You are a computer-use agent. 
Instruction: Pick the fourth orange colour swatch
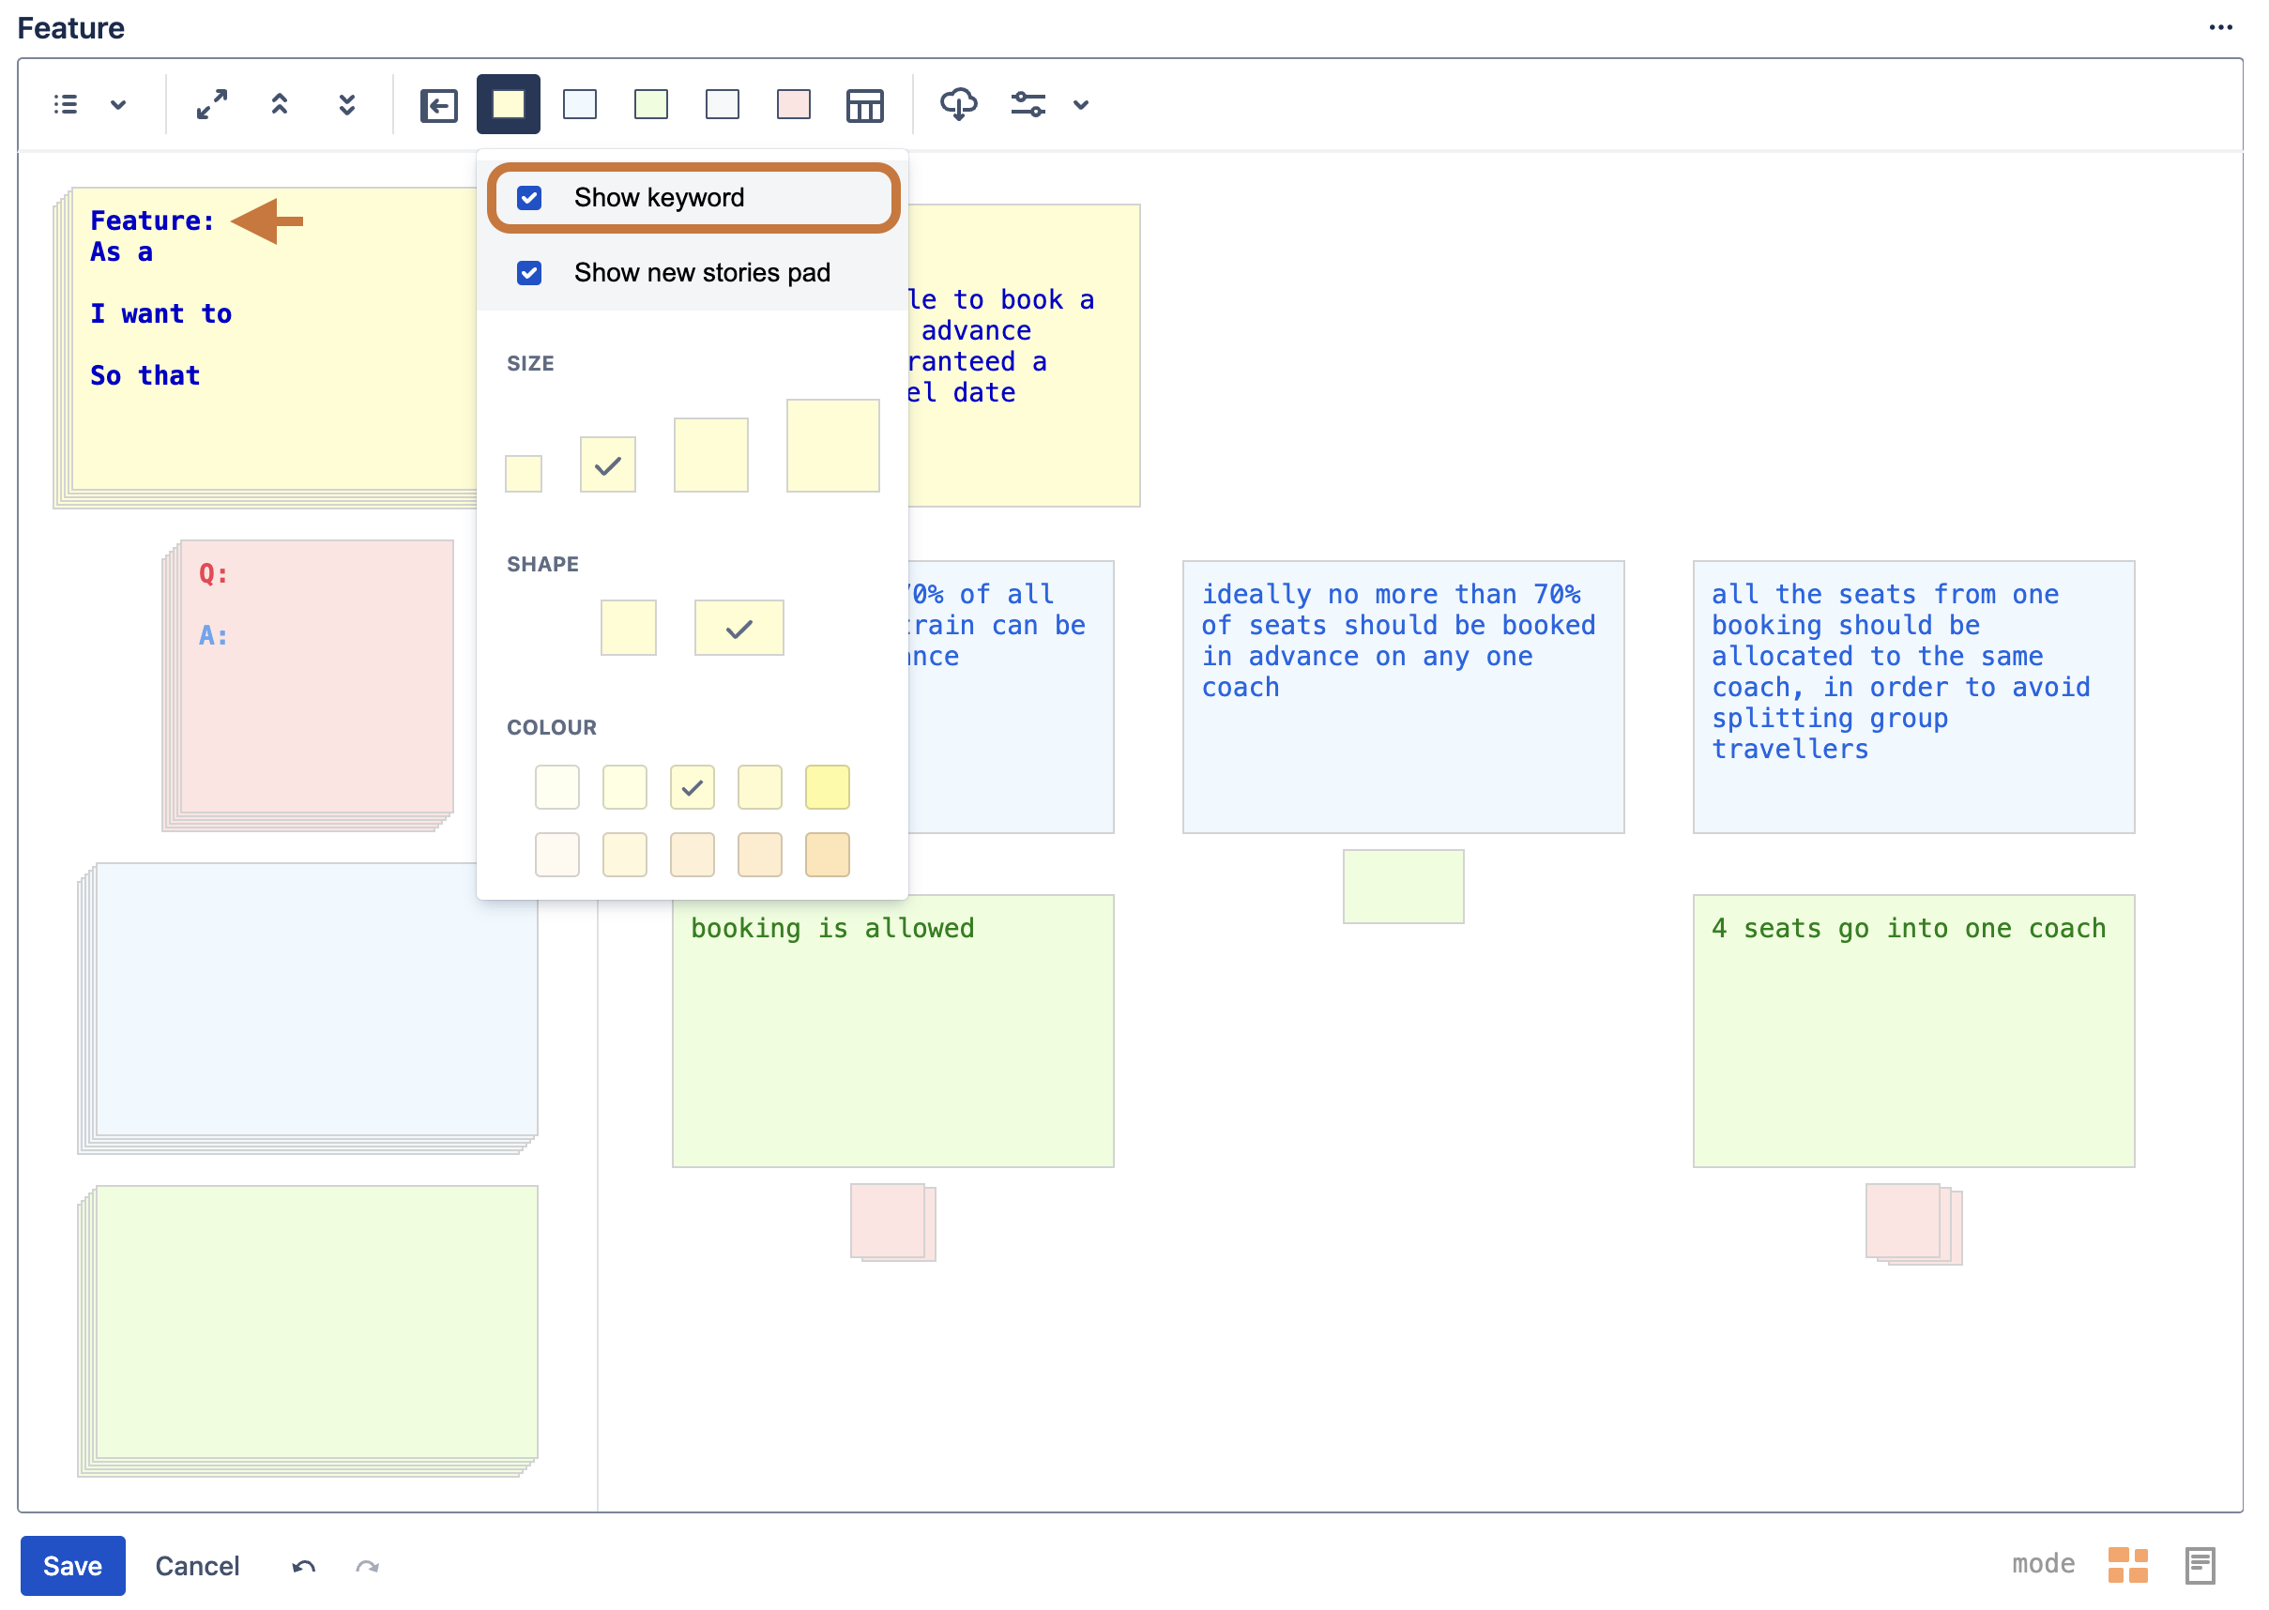click(760, 855)
